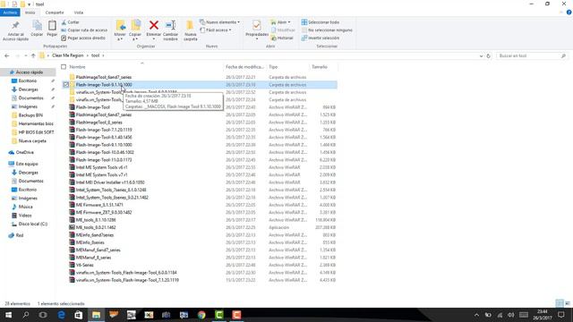Select ME Firmware_Z87_9.0.30.1482 archive

(x=104, y=213)
